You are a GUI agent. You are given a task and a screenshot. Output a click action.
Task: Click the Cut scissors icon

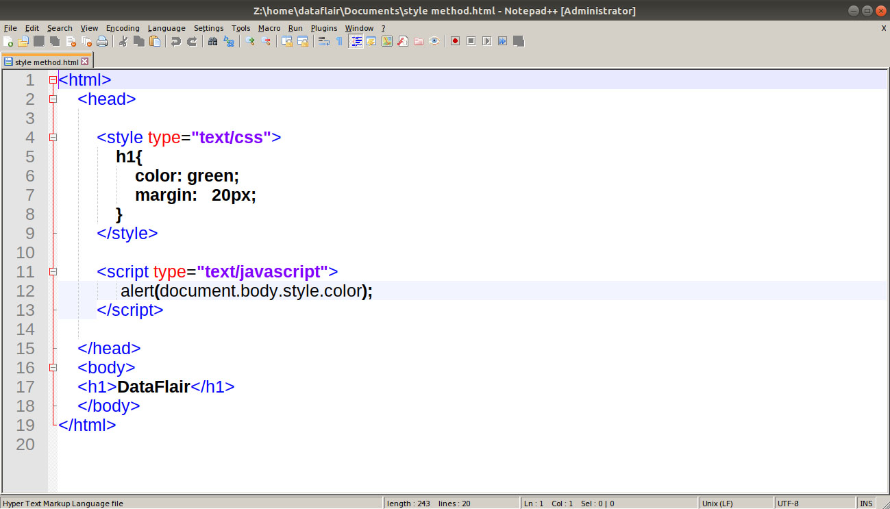coord(123,41)
